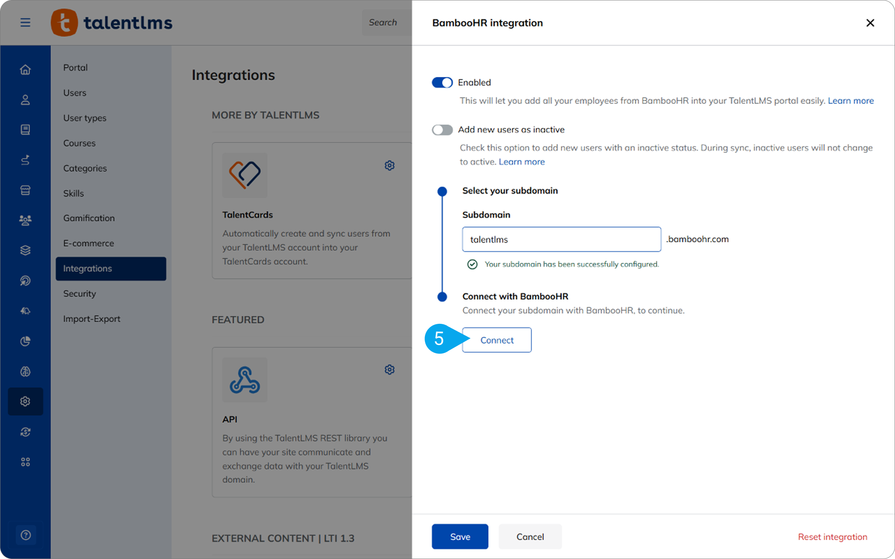This screenshot has width=895, height=559.
Task: Click the MORE BY TALENTLMS section heading
Action: 266,115
